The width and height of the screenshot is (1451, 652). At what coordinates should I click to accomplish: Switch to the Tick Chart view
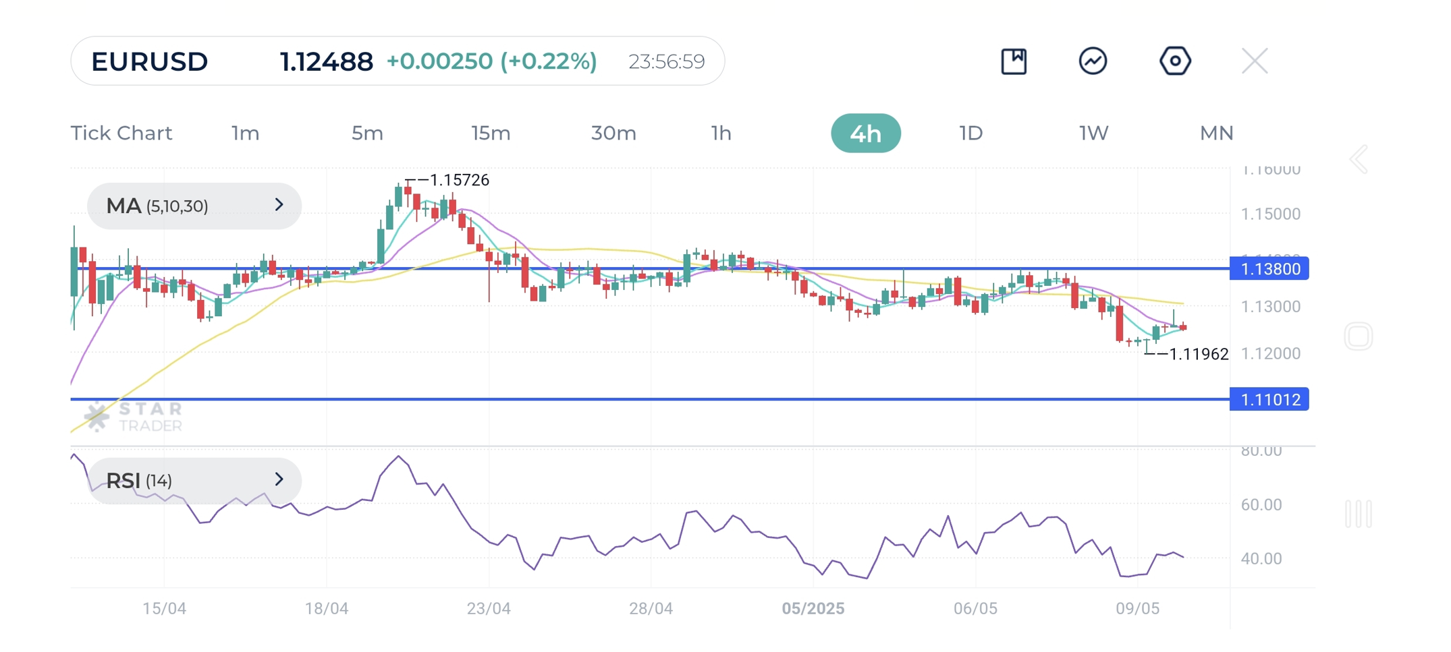[x=121, y=134]
